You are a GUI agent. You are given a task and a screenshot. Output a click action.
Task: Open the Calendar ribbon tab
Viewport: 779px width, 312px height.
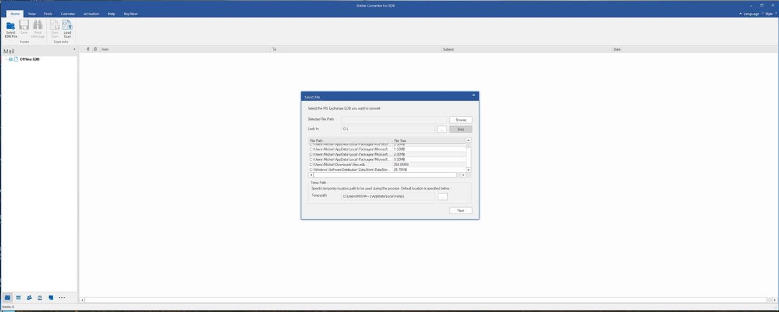coord(68,13)
